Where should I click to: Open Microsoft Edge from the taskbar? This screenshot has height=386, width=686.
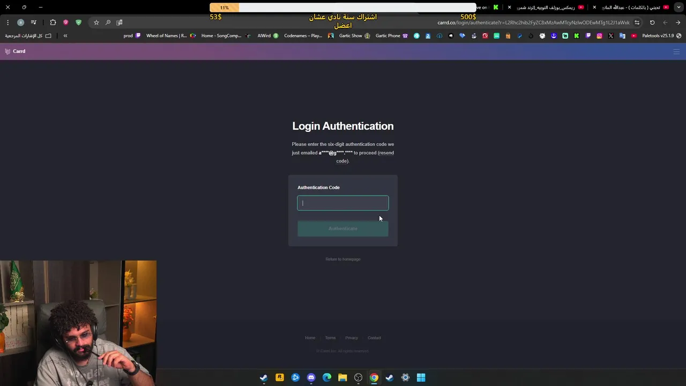pyautogui.click(x=327, y=377)
